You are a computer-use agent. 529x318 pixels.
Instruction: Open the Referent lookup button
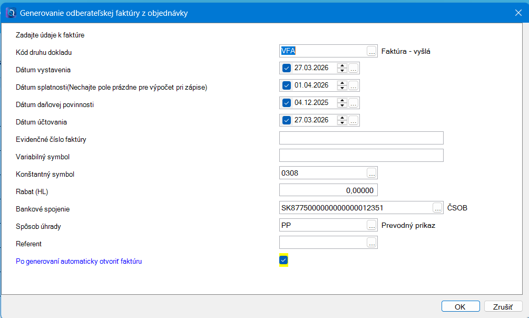coord(371,243)
